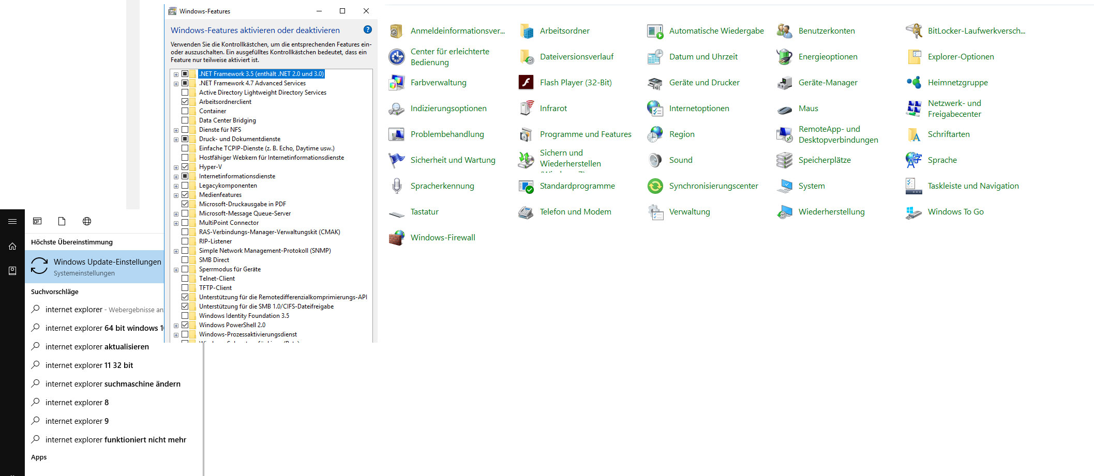Click the help icon in Windows-Features
The height and width of the screenshot is (476, 1094).
point(368,29)
